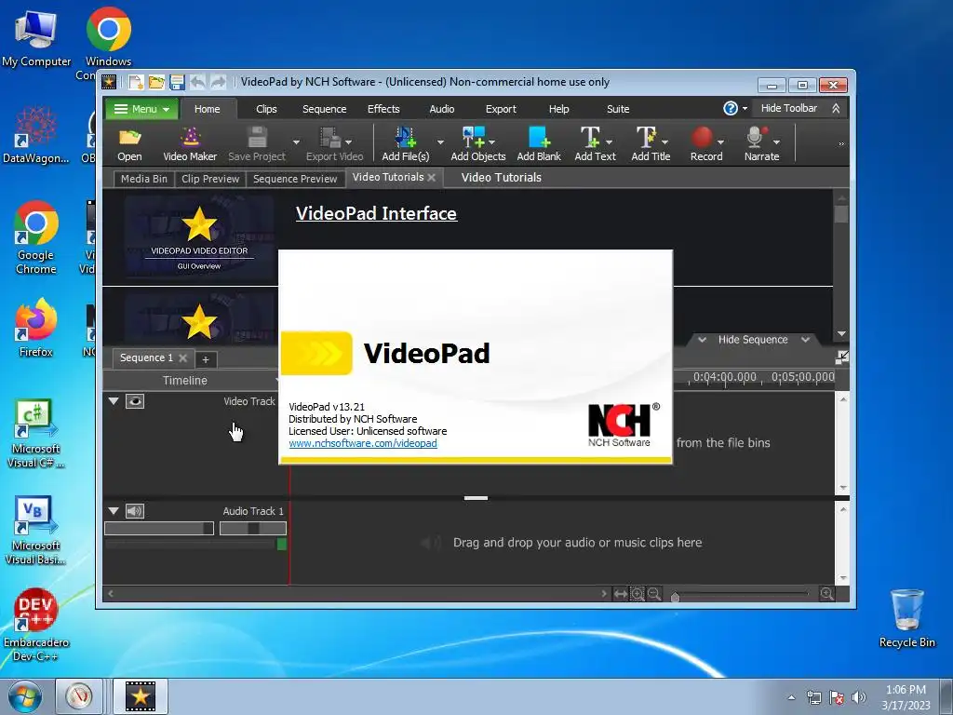Click the zoom-to-fit timeline icon

pos(637,593)
